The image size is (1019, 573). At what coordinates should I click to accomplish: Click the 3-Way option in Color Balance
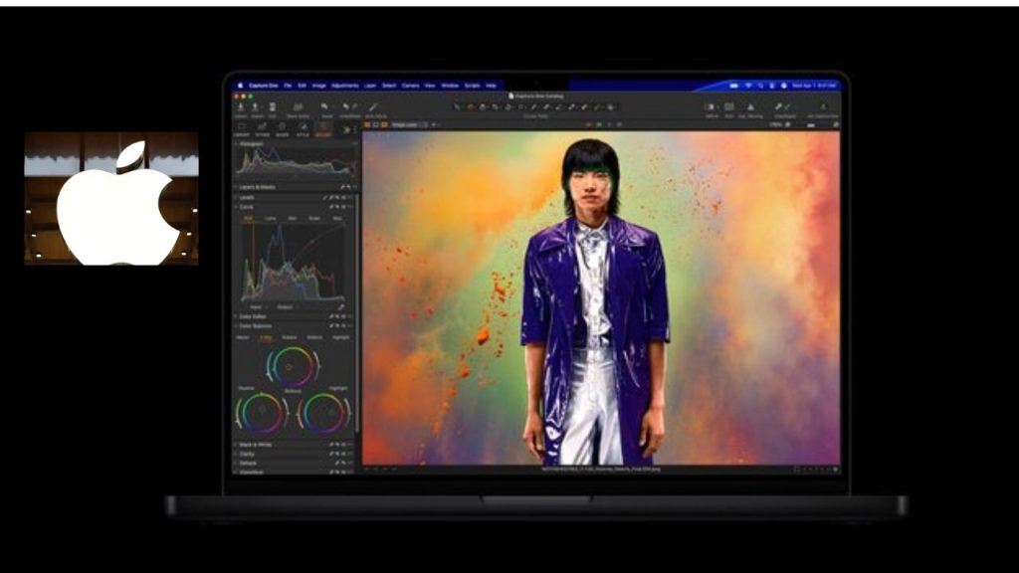tap(267, 337)
